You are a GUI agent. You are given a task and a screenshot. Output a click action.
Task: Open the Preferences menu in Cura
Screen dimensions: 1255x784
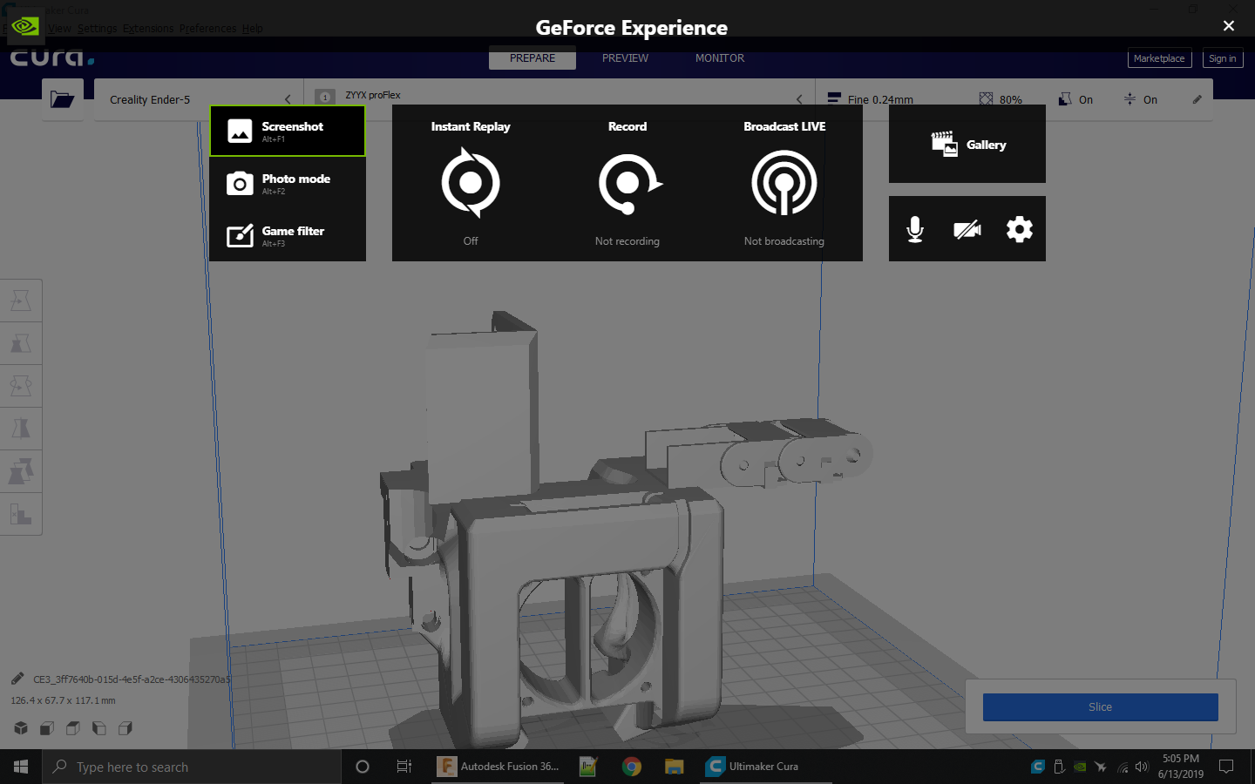coord(208,29)
